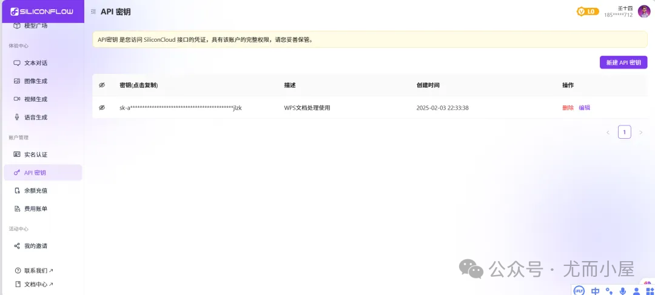
Task: Open 图像生成 via its picture icon
Action: (x=17, y=81)
